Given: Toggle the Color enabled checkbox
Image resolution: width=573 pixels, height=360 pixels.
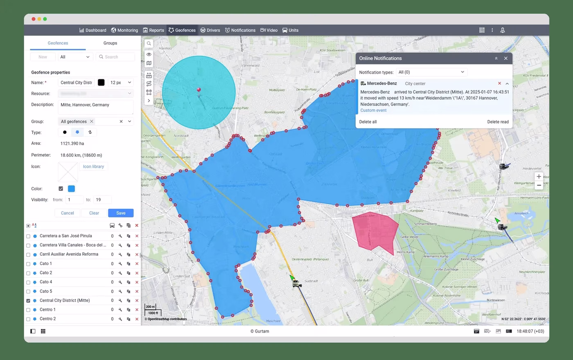Looking at the screenshot, I should pyautogui.click(x=61, y=189).
